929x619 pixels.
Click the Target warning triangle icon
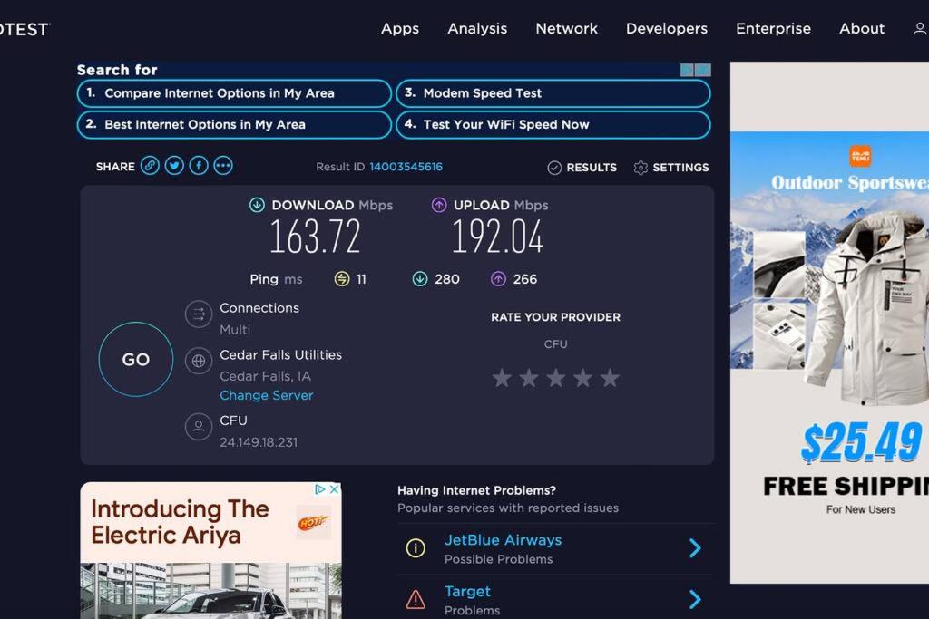coord(416,599)
